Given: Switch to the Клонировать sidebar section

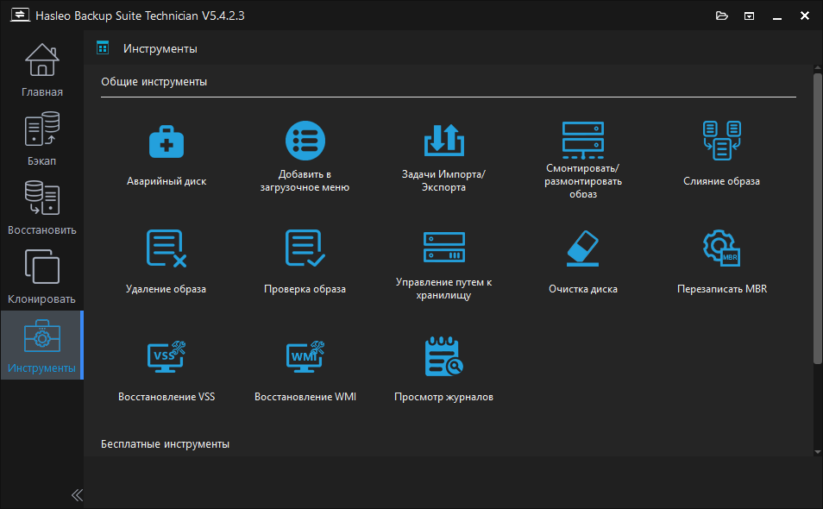Looking at the screenshot, I should pos(42,277).
